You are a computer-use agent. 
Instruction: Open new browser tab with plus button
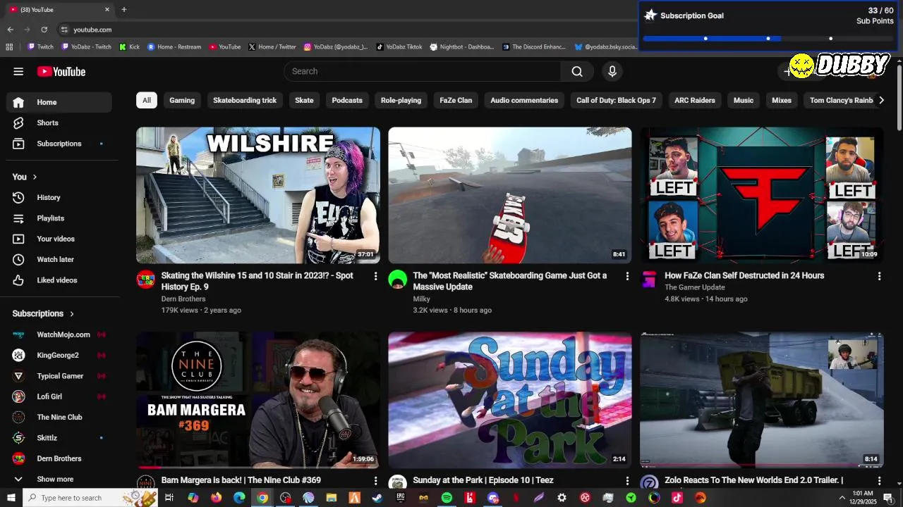click(124, 9)
